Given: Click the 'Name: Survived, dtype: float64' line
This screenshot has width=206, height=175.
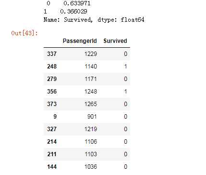Looking at the screenshot, I should (x=94, y=20).
